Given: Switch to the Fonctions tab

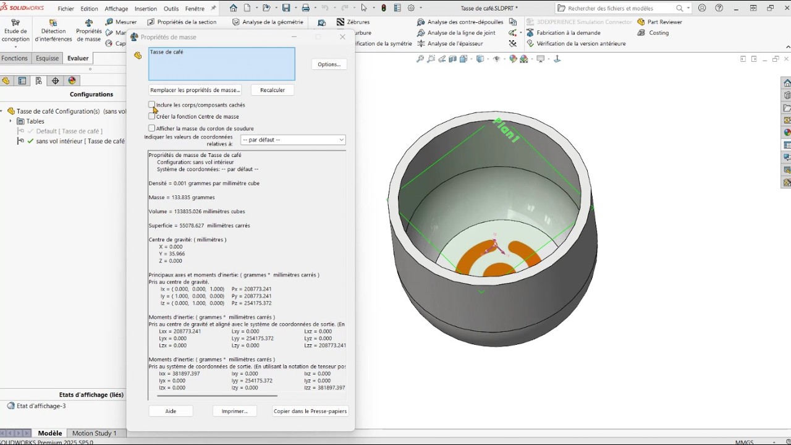Looking at the screenshot, I should (x=15, y=58).
